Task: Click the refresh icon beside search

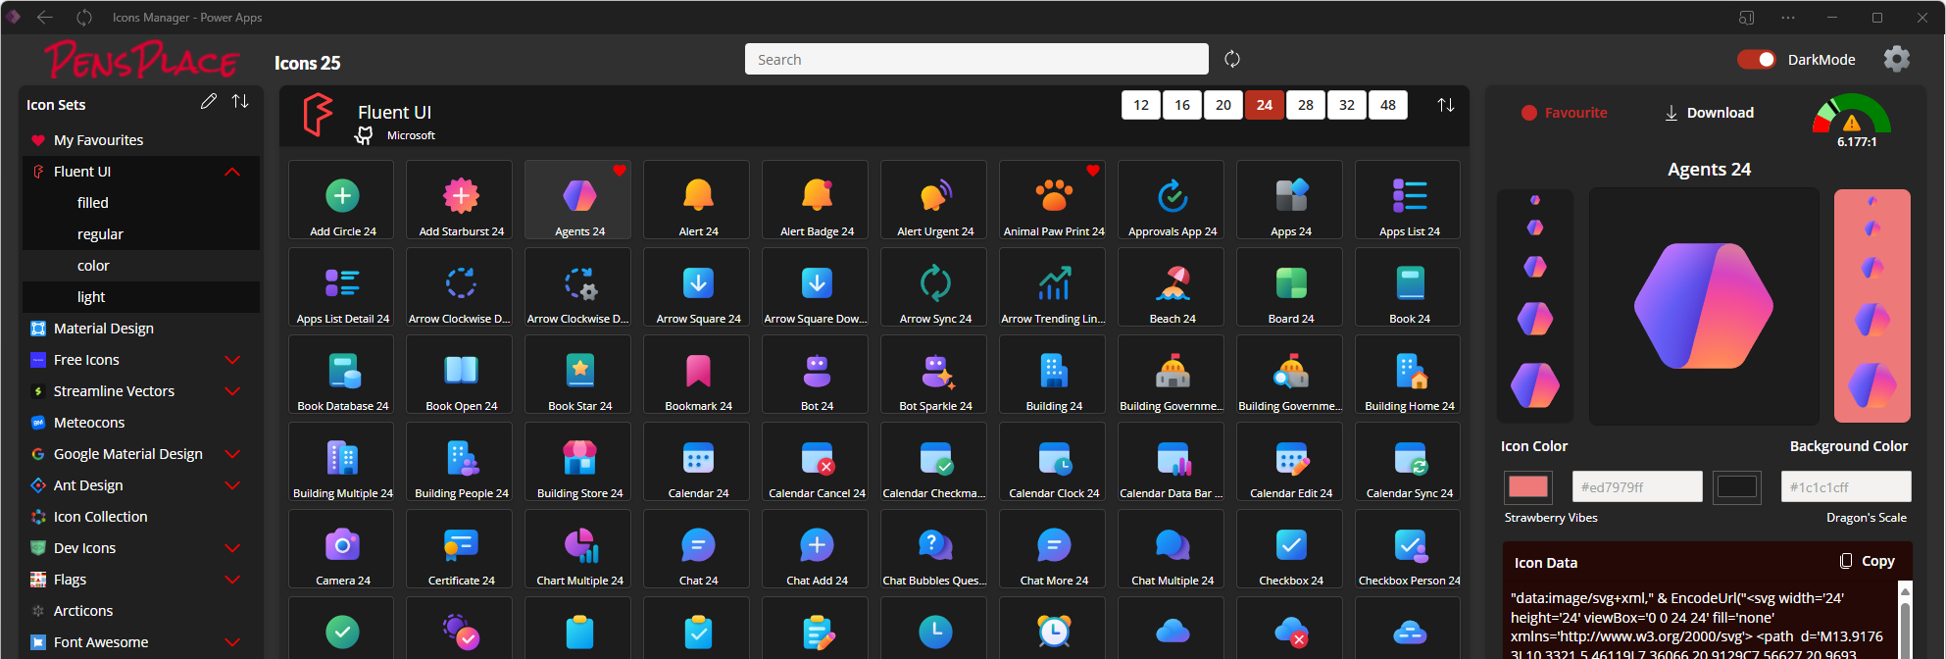Action: point(1232,59)
